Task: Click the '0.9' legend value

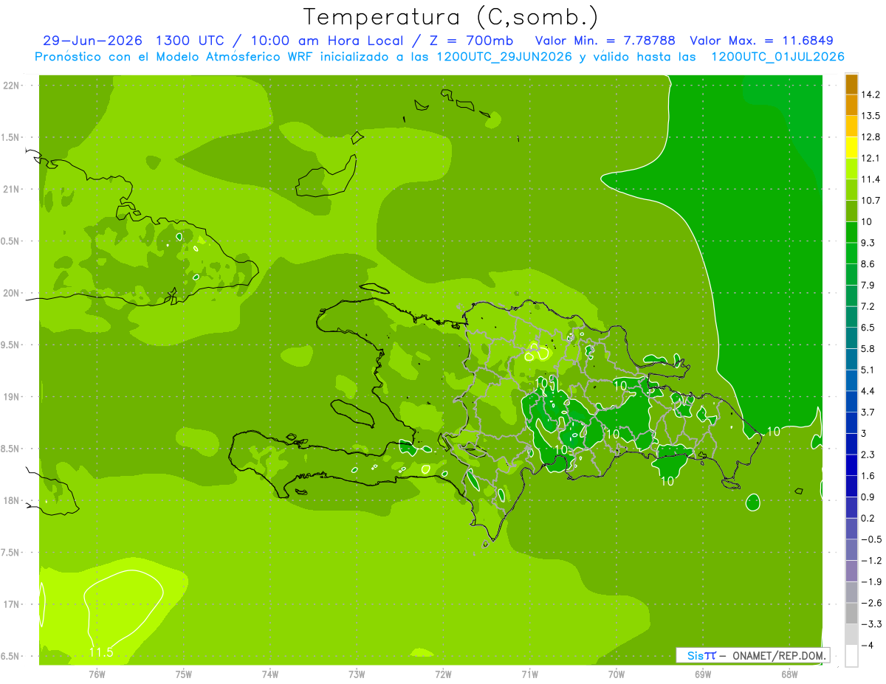Action: [868, 497]
